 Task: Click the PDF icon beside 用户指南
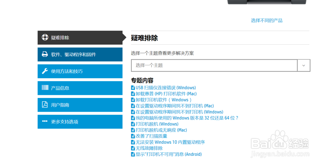45,104
